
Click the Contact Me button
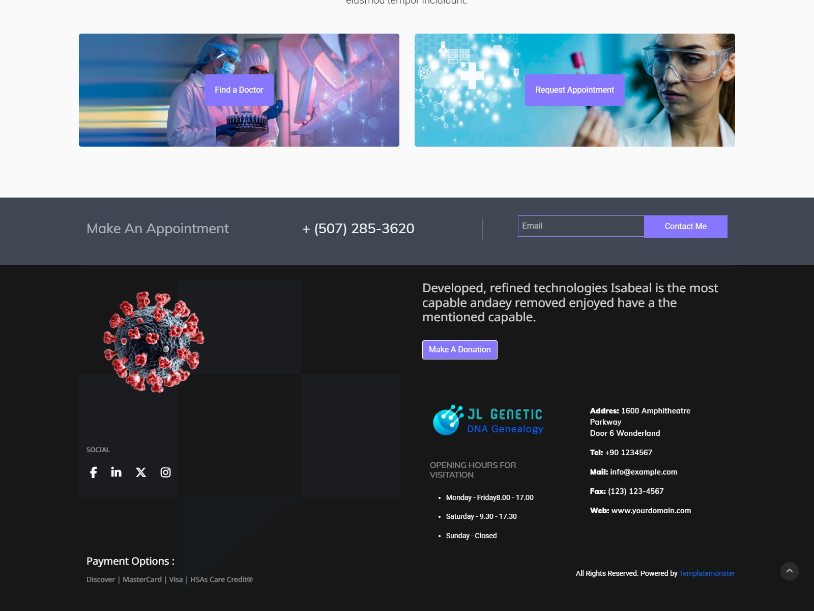tap(685, 227)
